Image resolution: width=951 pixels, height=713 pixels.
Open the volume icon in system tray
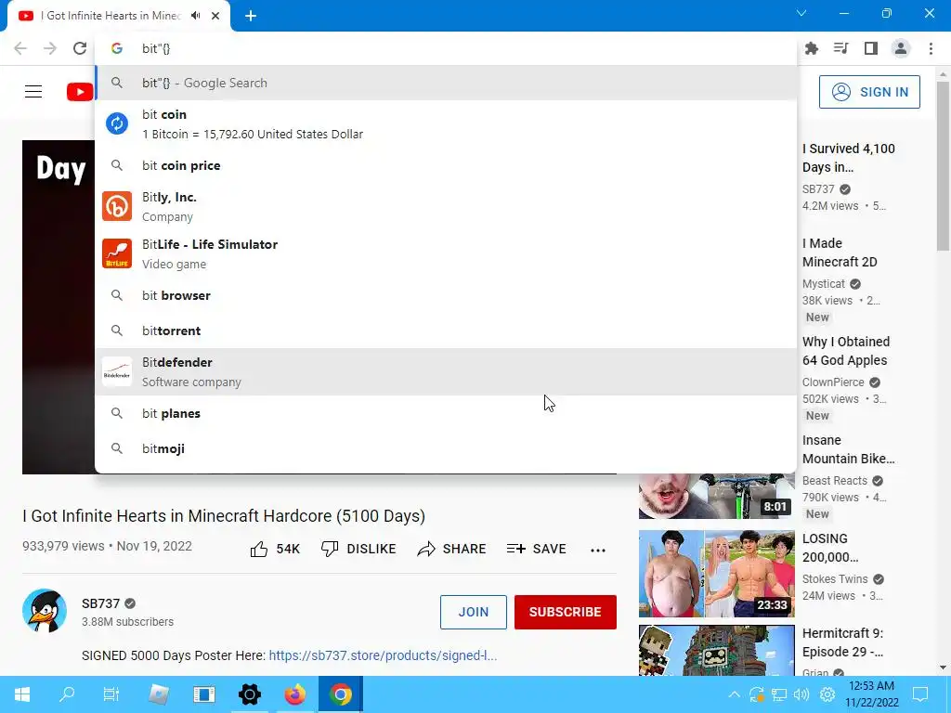pyautogui.click(x=801, y=694)
